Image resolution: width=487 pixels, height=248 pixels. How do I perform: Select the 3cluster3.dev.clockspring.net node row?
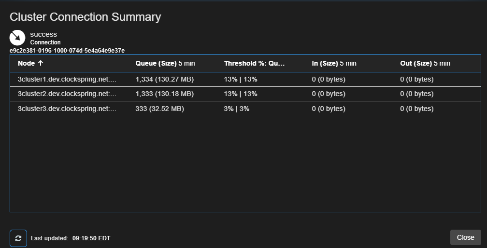(x=245, y=109)
